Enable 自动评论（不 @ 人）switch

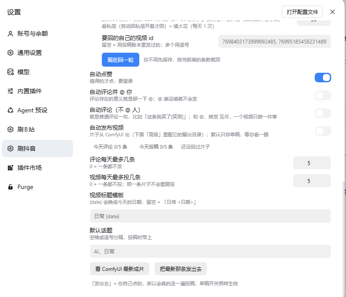322,113
